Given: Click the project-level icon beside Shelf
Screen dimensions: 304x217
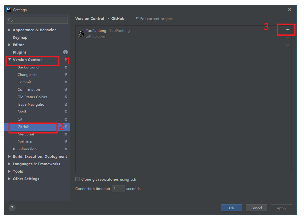Looking at the screenshot, I should (66, 112).
